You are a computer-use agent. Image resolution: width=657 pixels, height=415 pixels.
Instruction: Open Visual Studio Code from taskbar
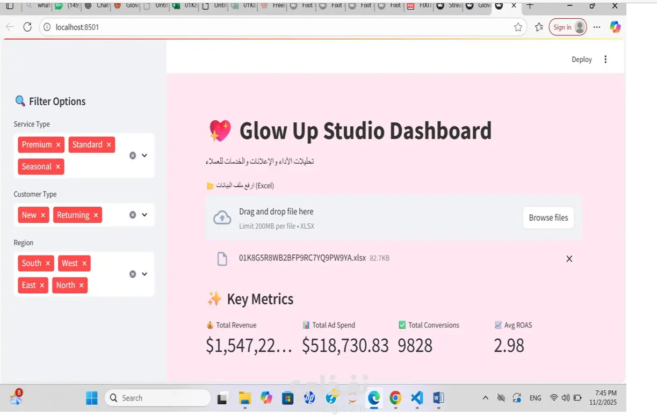click(417, 398)
